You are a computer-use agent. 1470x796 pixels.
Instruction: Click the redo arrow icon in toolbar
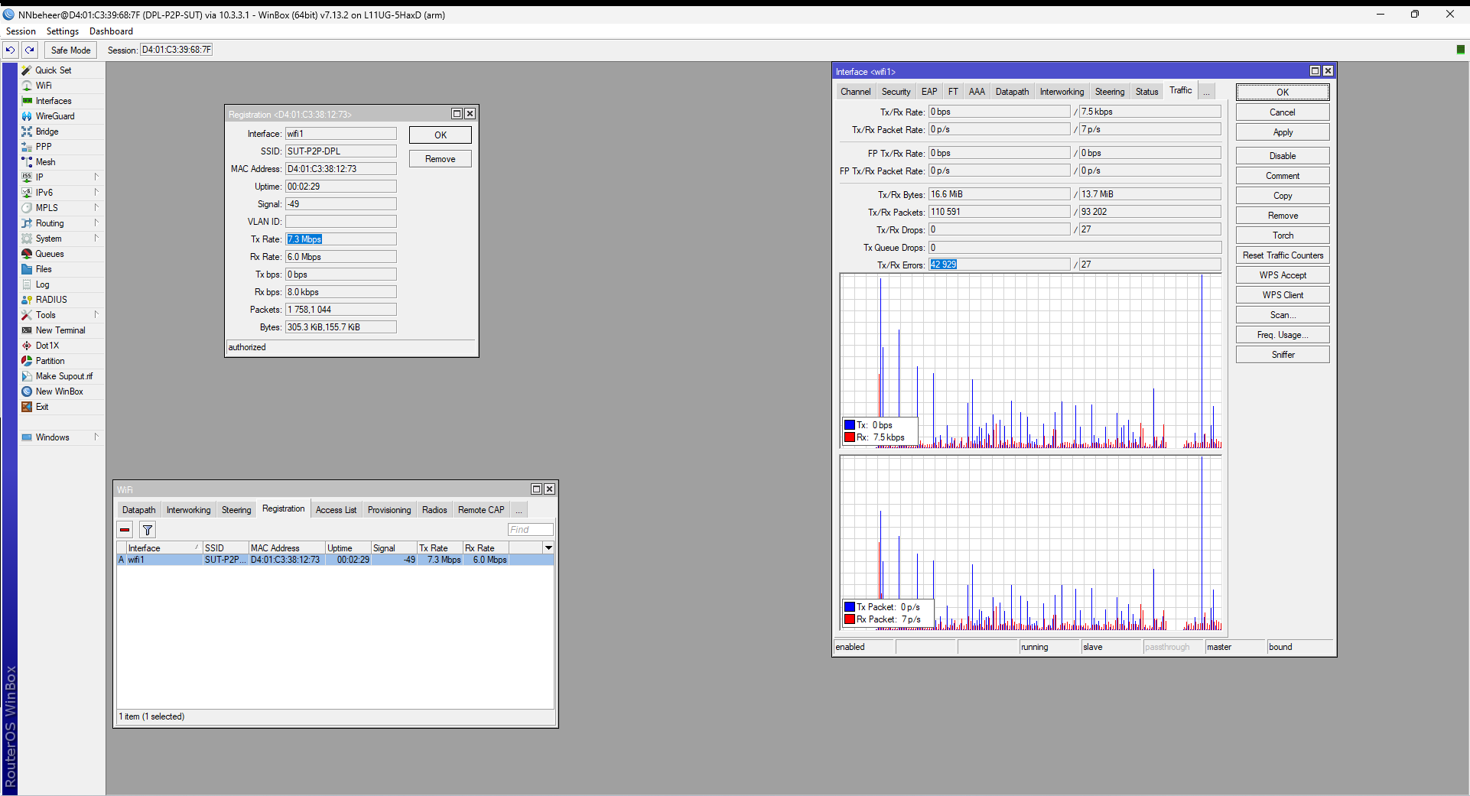click(x=30, y=50)
